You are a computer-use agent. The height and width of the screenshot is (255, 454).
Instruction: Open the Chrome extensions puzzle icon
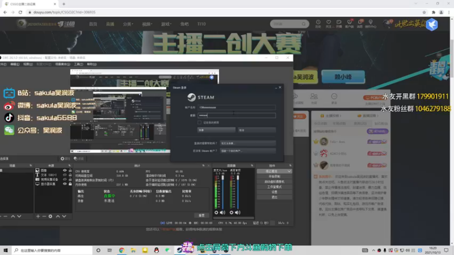(434, 12)
